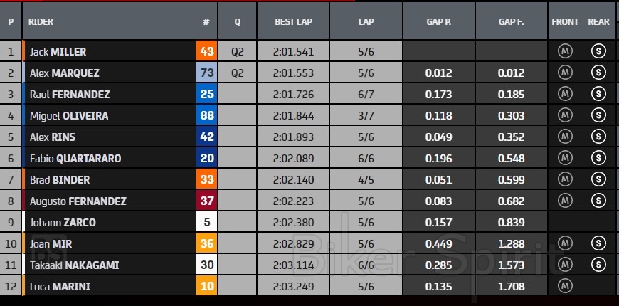
Task: Sort by the BEST LAP column header
Action: [x=293, y=21]
